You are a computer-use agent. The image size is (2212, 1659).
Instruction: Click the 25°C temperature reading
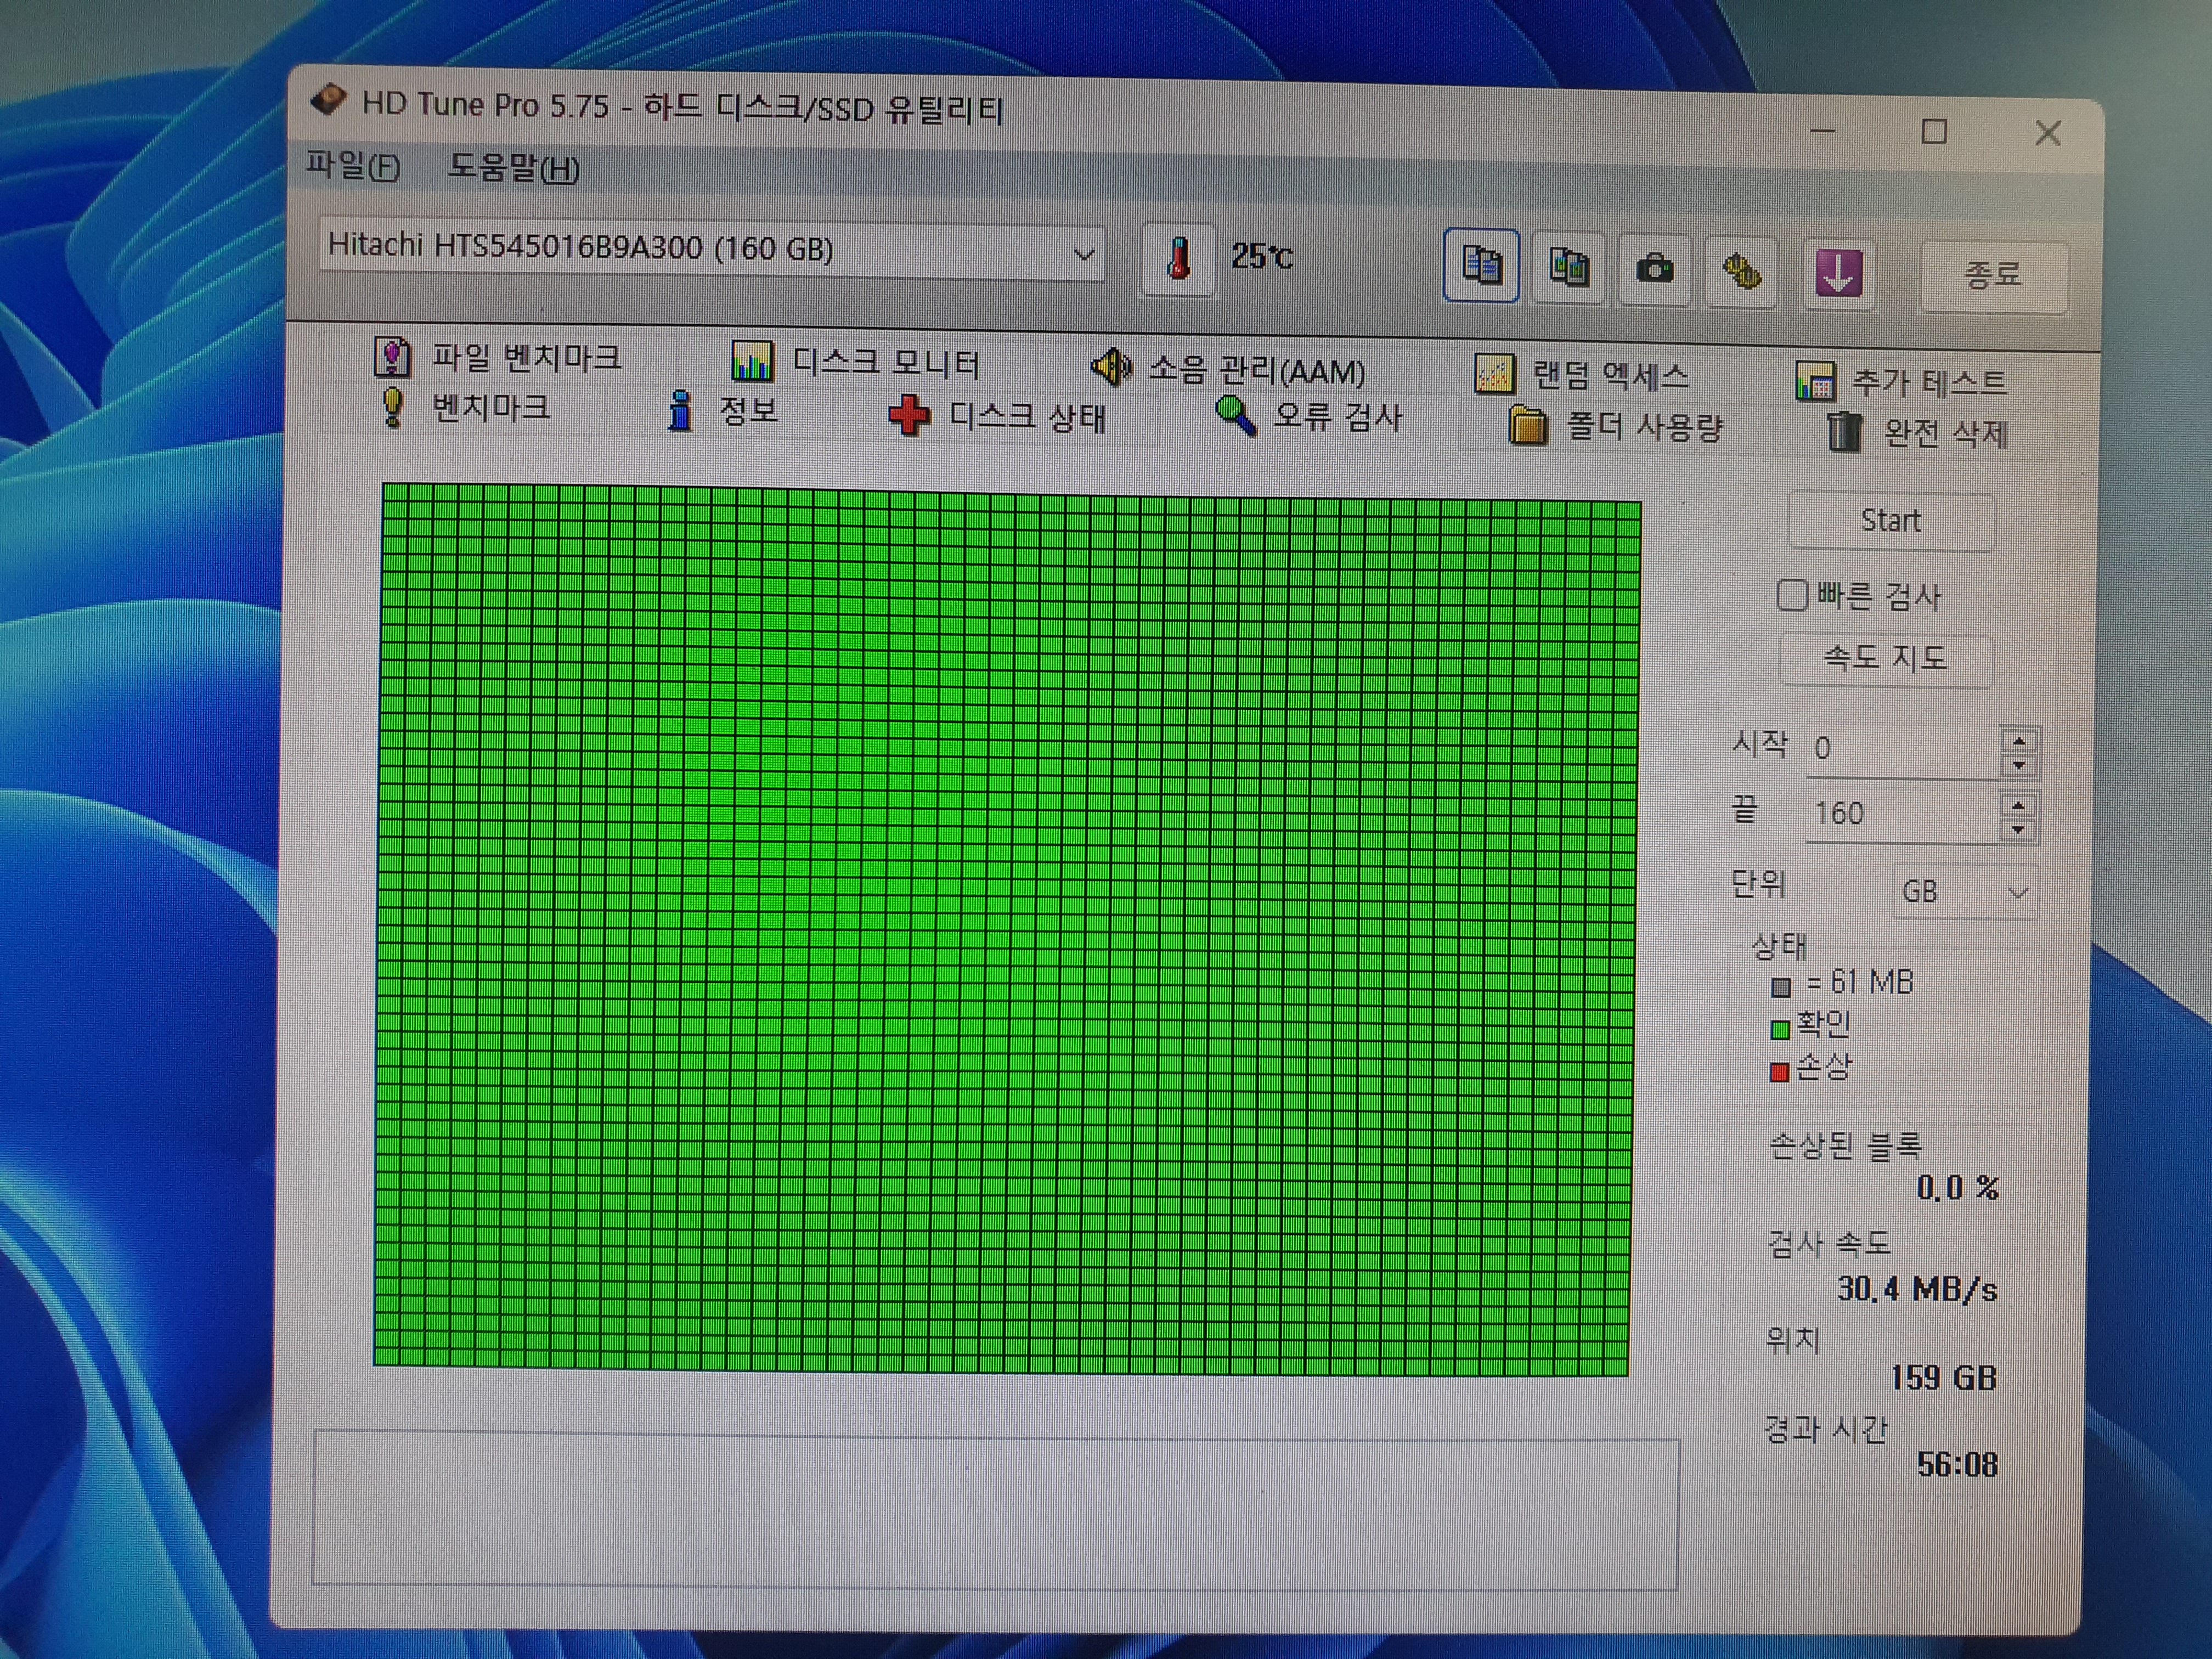1262,257
